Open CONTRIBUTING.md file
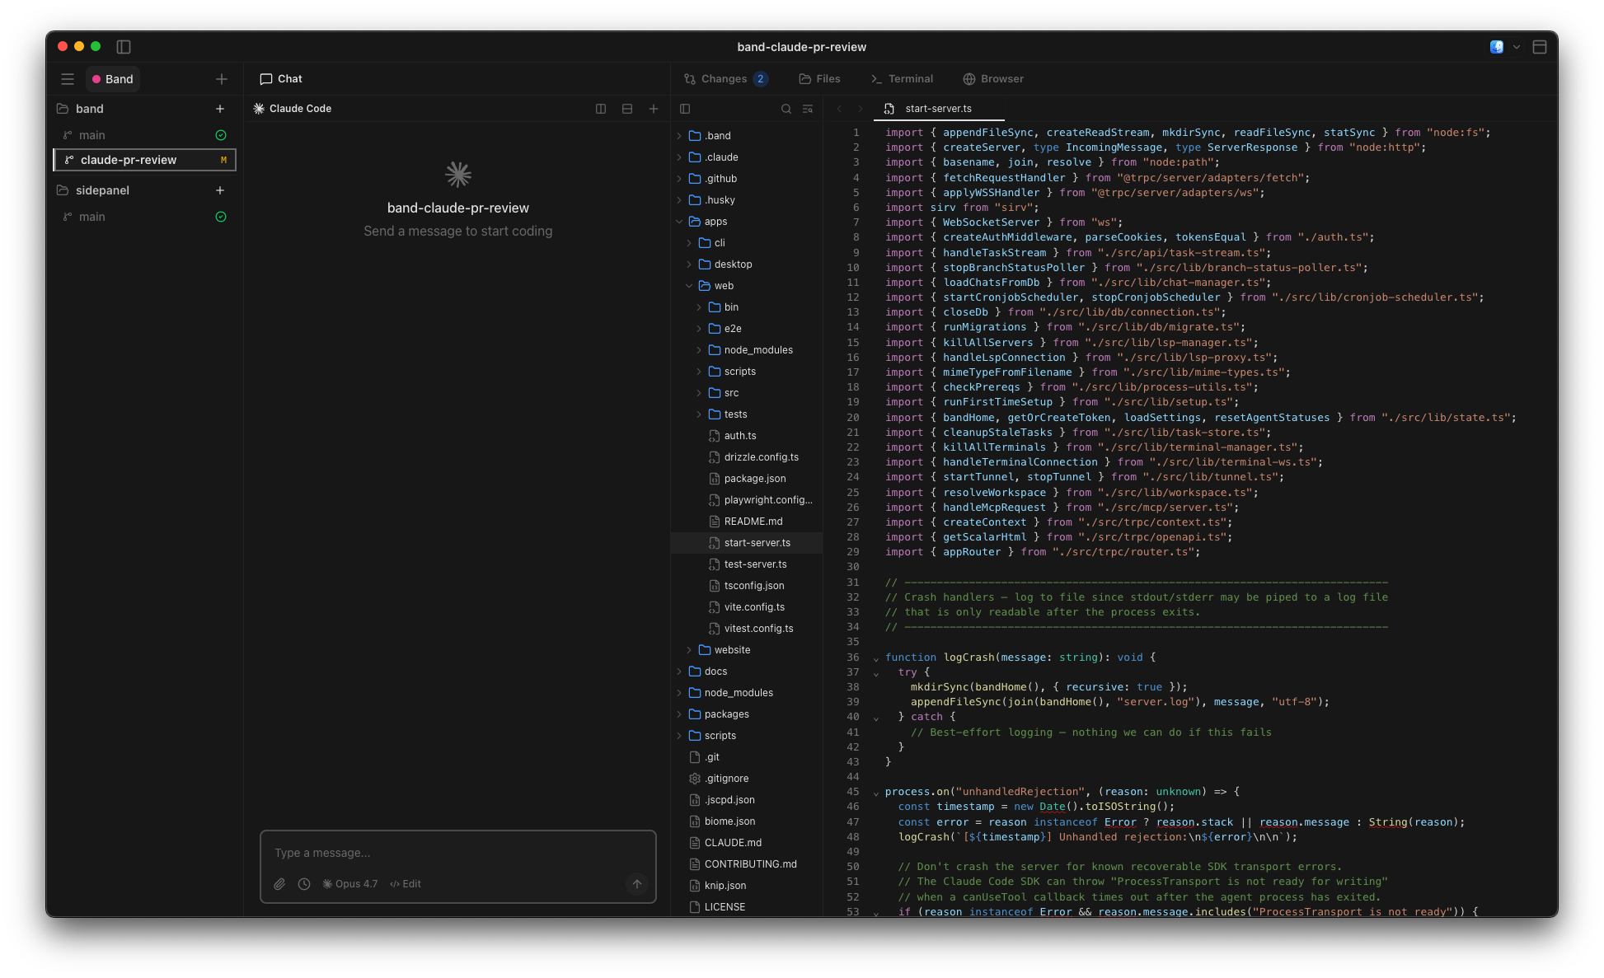 (747, 864)
